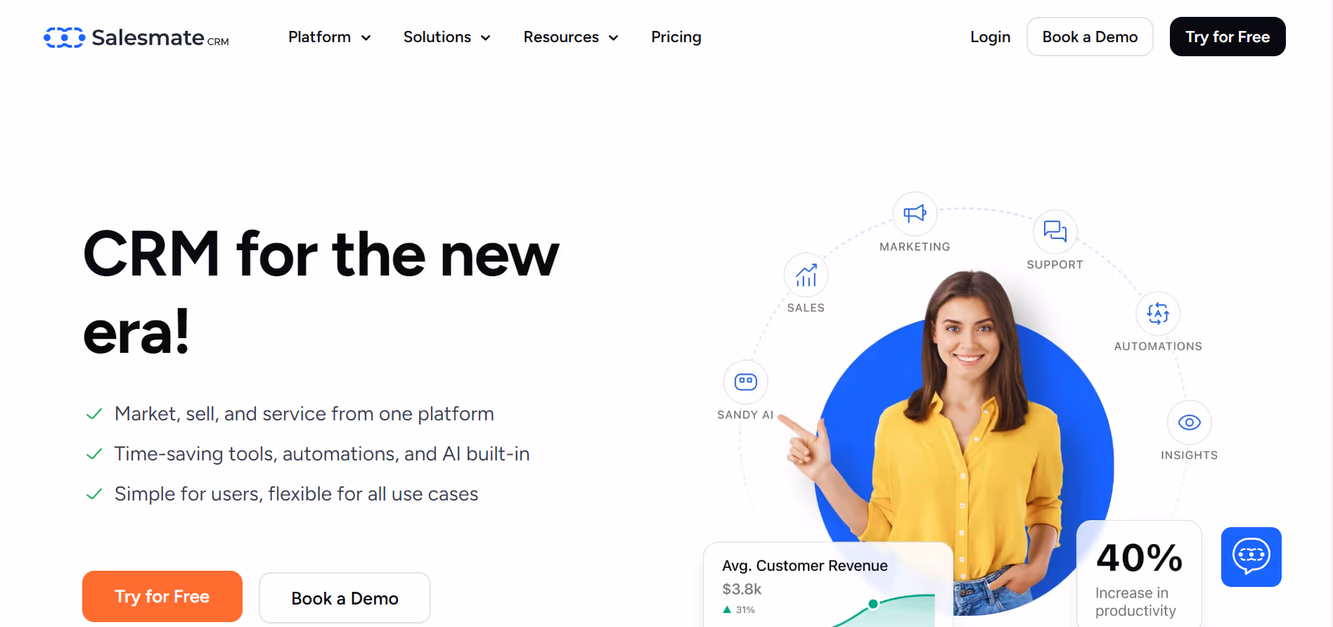Click the Insights eye icon
Image resolution: width=1333 pixels, height=627 pixels.
coord(1189,422)
